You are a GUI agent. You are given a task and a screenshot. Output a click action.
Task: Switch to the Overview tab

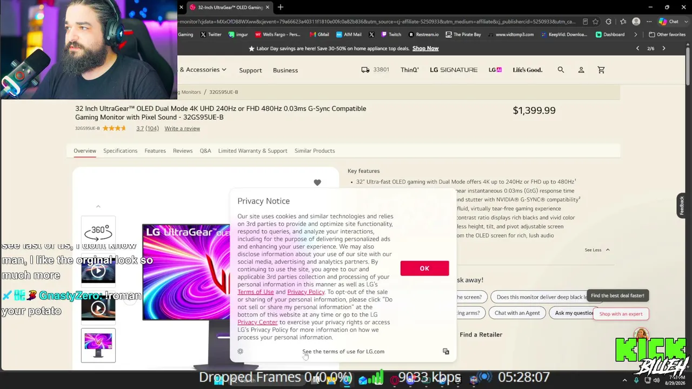pos(85,151)
